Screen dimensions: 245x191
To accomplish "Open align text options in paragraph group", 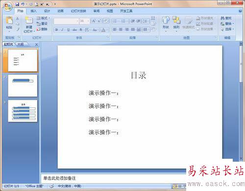I will [x=153, y=24].
